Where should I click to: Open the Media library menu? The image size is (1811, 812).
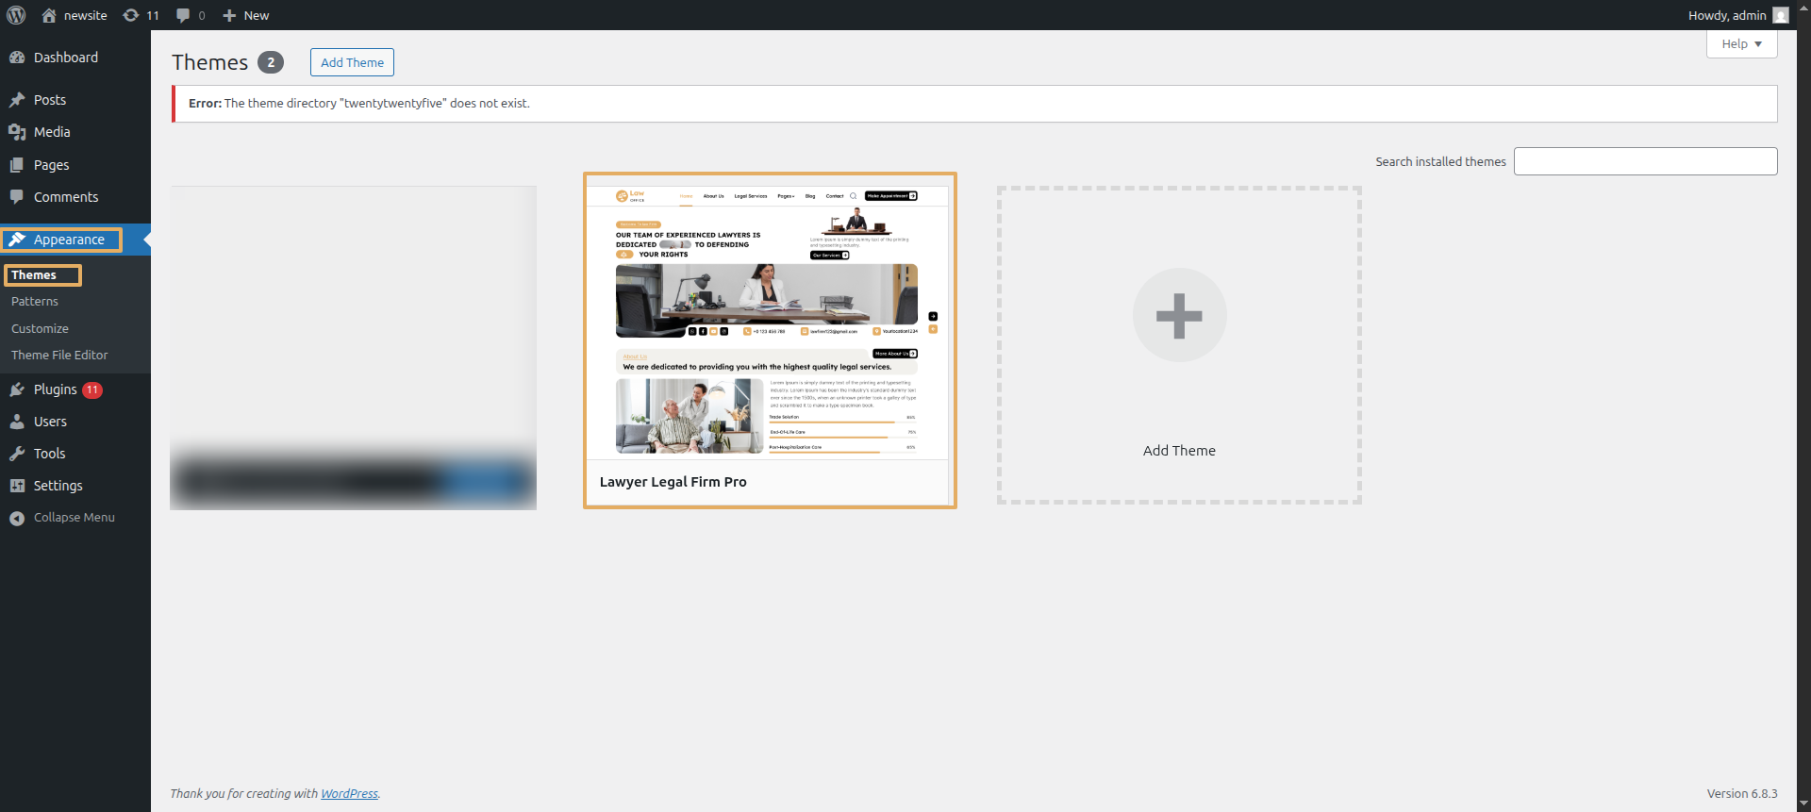[52, 132]
